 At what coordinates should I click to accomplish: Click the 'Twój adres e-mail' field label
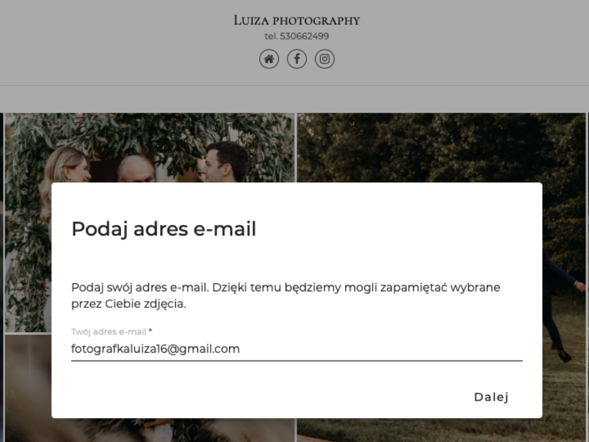(108, 331)
